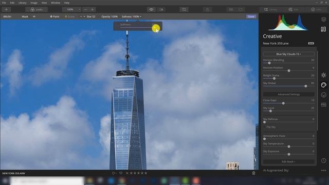Toggle the quick preview eye button
The width and height of the screenshot is (329, 185).
[x=151, y=9]
